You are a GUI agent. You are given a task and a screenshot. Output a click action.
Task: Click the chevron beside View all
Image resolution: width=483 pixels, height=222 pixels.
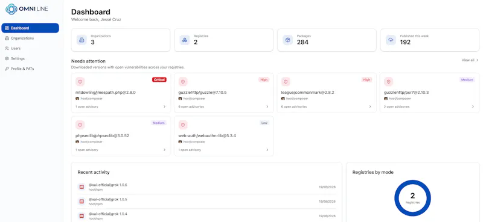click(478, 60)
